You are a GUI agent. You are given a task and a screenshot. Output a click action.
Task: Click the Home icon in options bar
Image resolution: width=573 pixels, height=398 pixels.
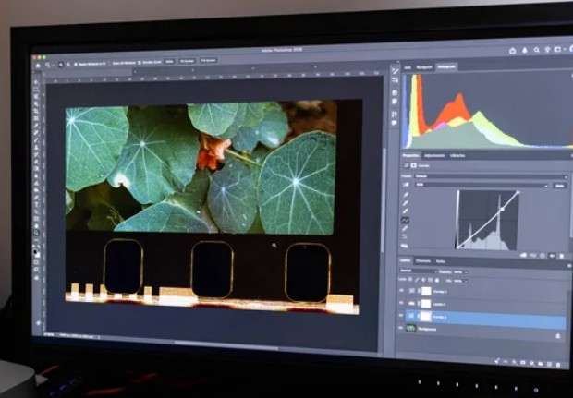pyautogui.click(x=38, y=66)
